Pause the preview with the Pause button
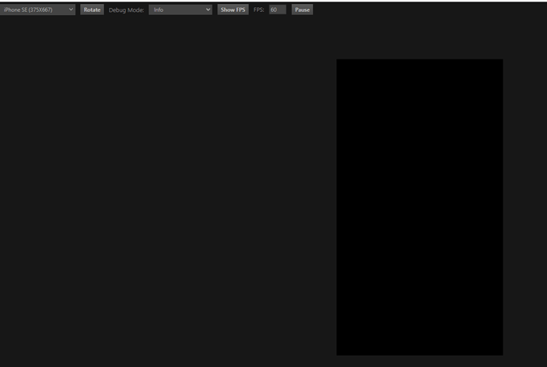Image resolution: width=547 pixels, height=367 pixels. (x=302, y=10)
